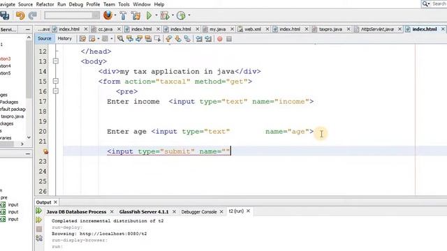Build the project with the hammer icon

tap(123, 15)
